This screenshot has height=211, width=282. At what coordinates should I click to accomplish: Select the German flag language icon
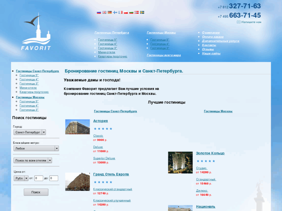coord(109,12)
